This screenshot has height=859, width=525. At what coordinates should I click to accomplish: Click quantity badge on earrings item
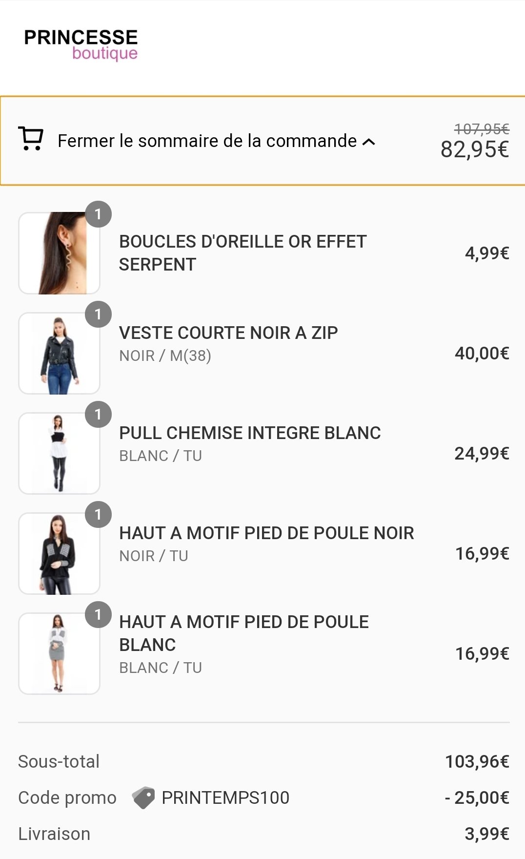click(x=98, y=214)
